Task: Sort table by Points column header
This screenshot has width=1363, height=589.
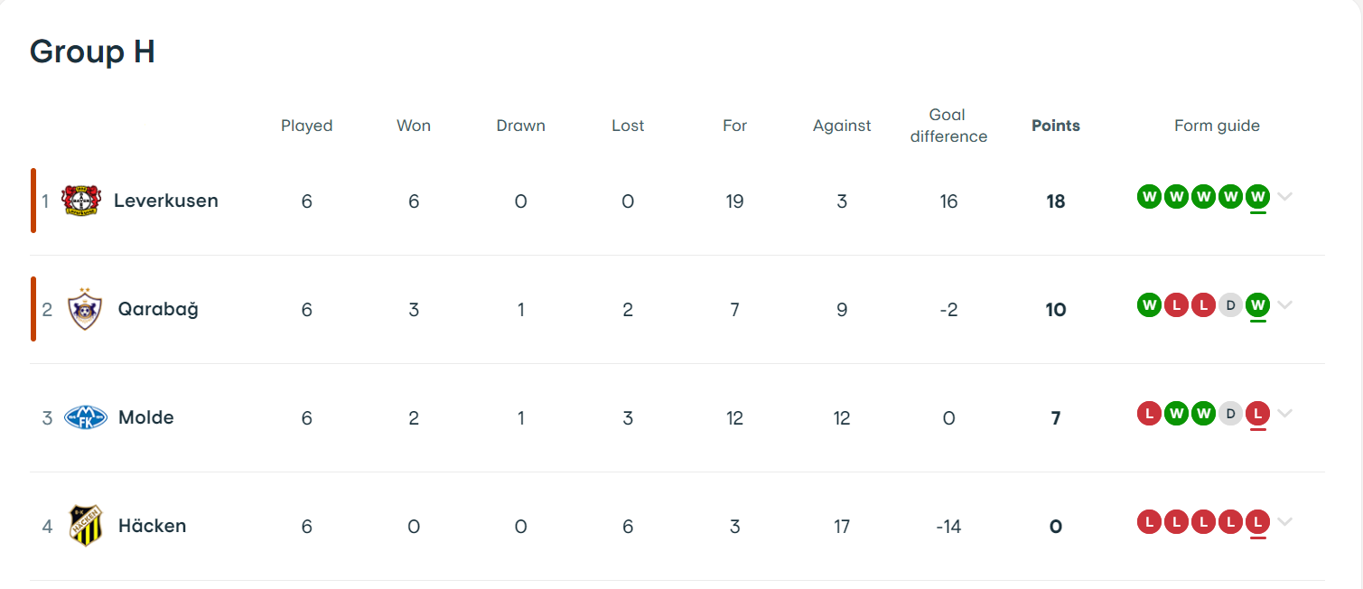Action: click(x=1056, y=126)
